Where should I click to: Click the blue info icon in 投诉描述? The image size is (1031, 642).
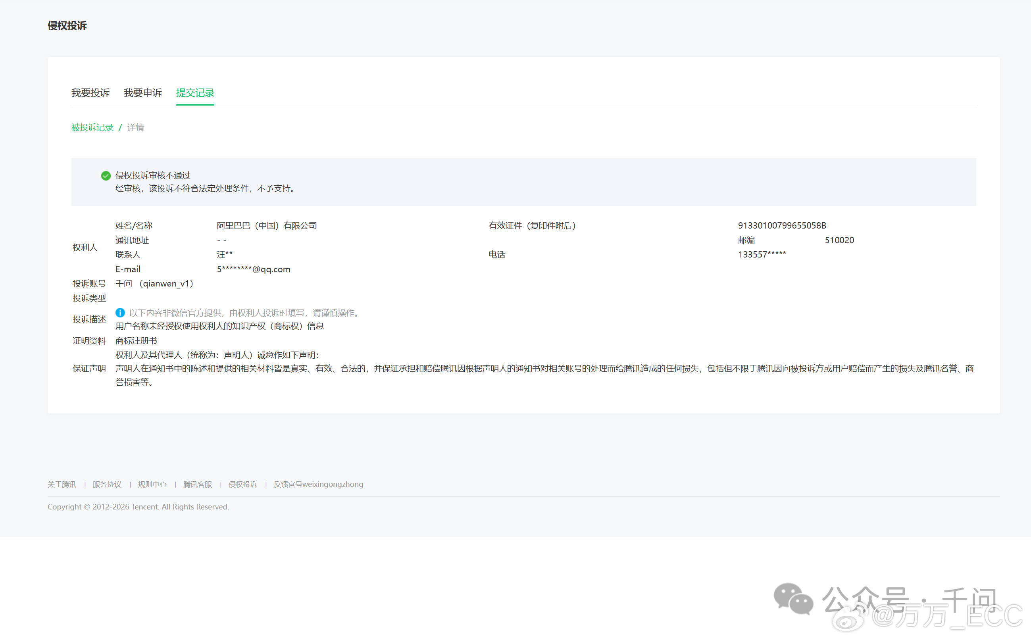120,313
